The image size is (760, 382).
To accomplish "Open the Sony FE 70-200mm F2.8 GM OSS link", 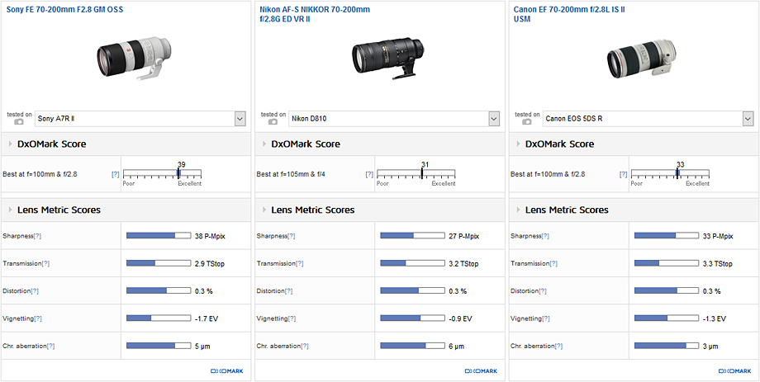I will pyautogui.click(x=63, y=8).
